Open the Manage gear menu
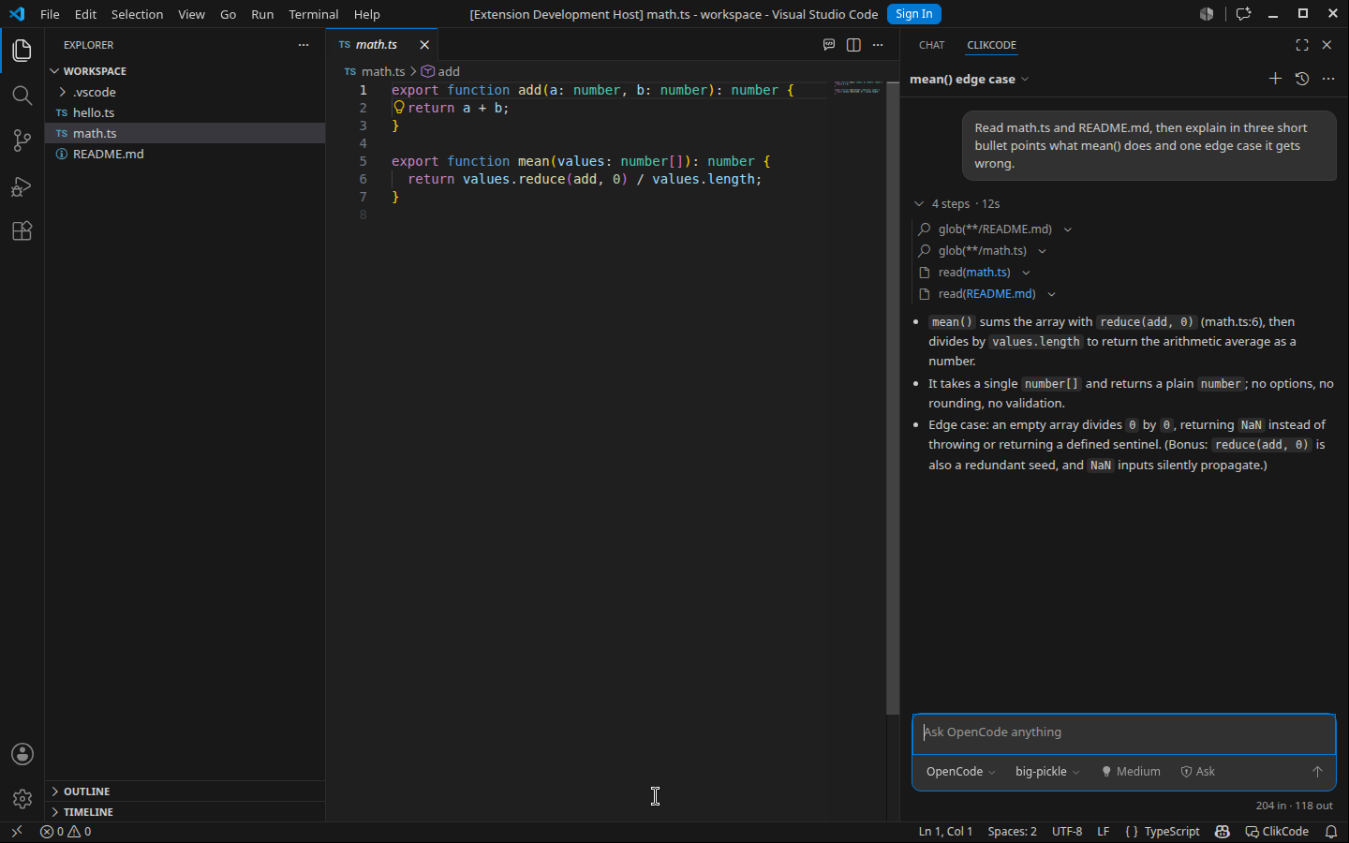The image size is (1349, 843). coord(22,799)
